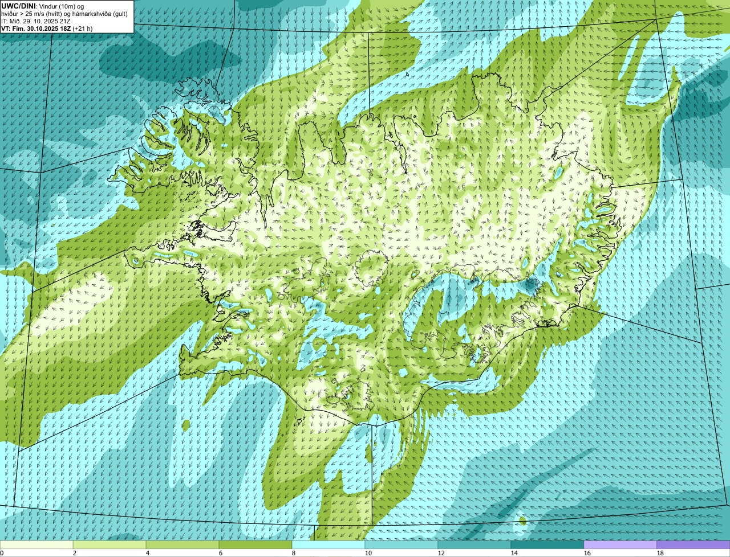The width and height of the screenshot is (730, 557).
Task: Click the legend label "2"
Action: click(x=75, y=553)
